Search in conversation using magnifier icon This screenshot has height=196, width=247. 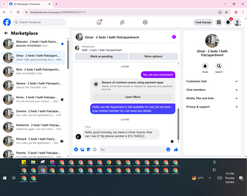point(219,66)
